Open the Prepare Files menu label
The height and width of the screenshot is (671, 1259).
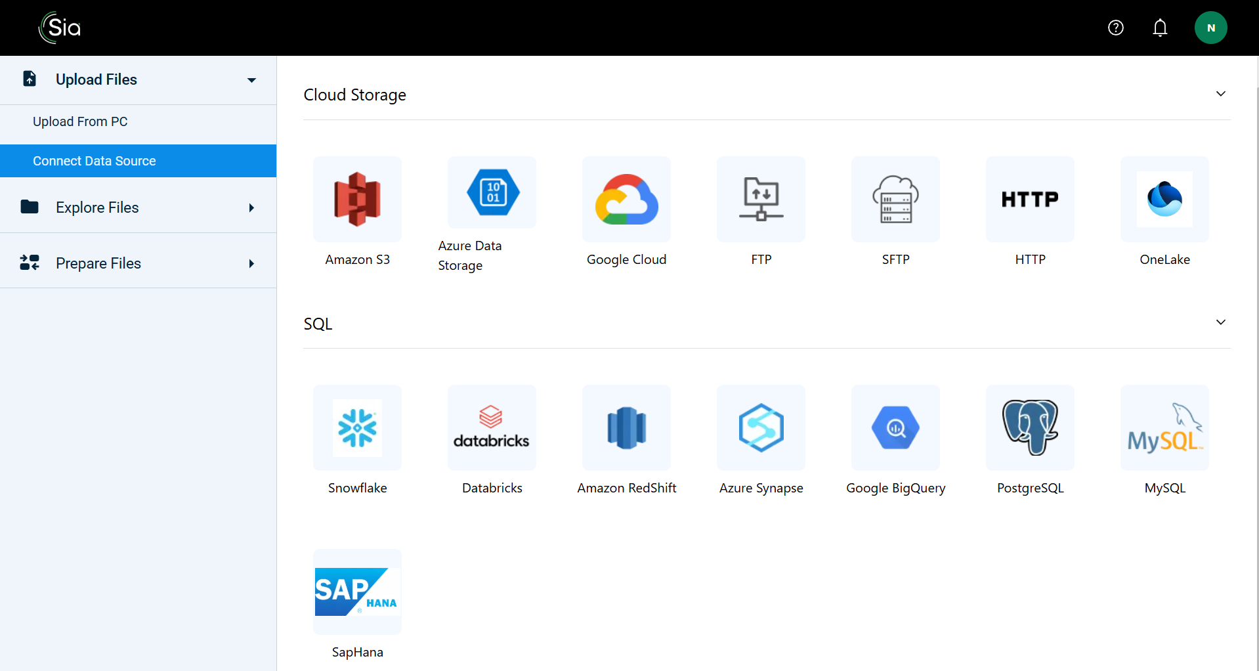pos(98,263)
